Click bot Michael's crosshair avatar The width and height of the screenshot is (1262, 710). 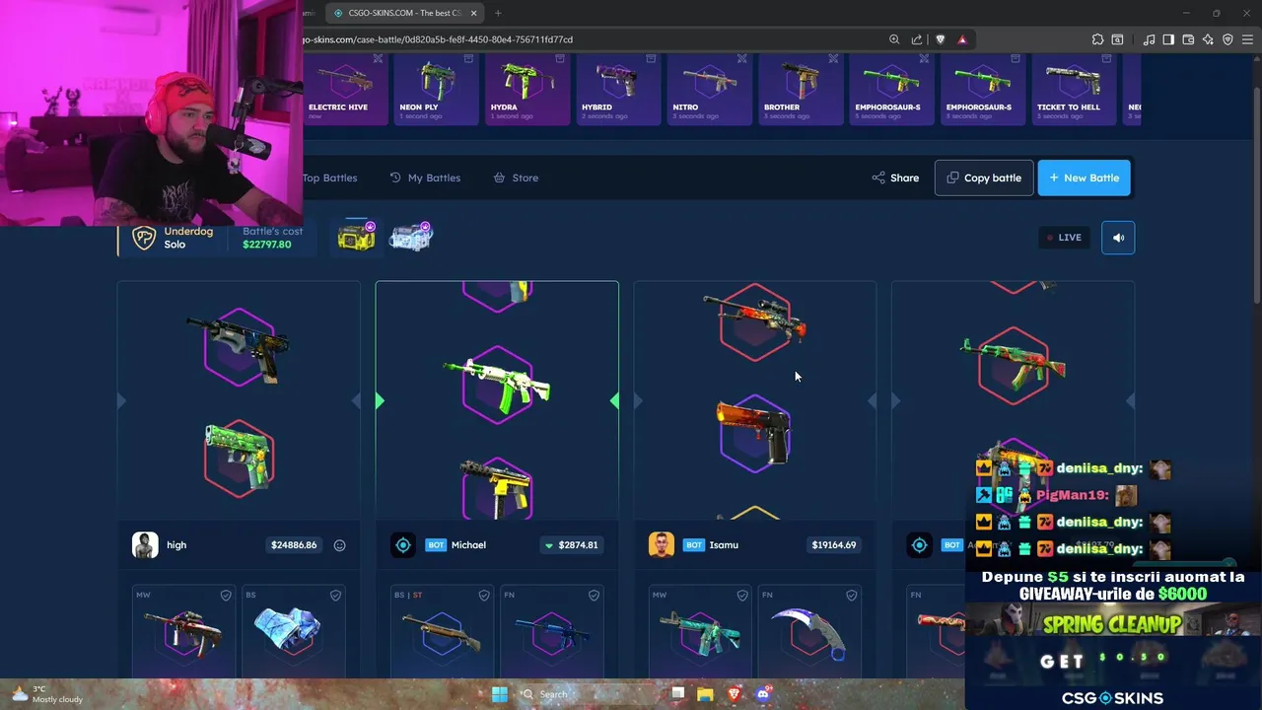point(403,544)
